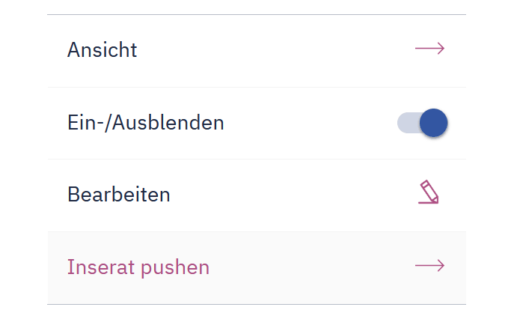
Task: Click the Inserat pushen link text
Action: [138, 267]
